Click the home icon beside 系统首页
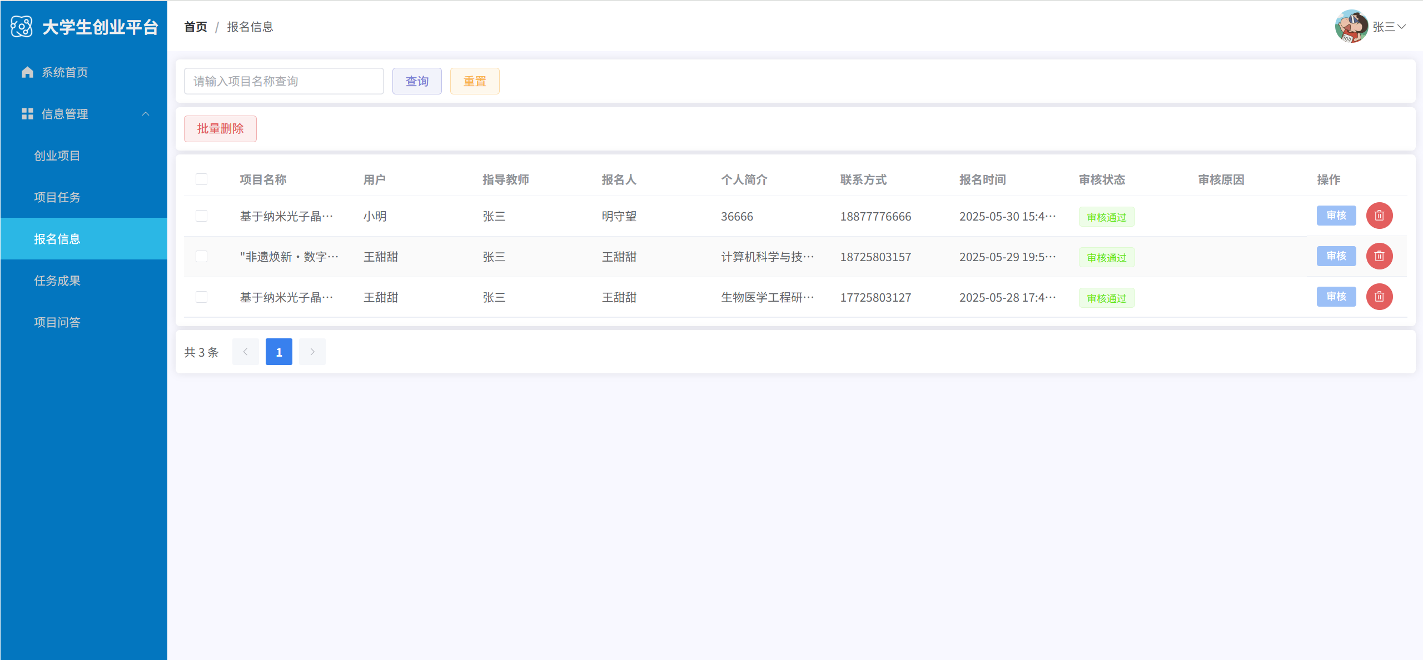The width and height of the screenshot is (1423, 660). [27, 72]
